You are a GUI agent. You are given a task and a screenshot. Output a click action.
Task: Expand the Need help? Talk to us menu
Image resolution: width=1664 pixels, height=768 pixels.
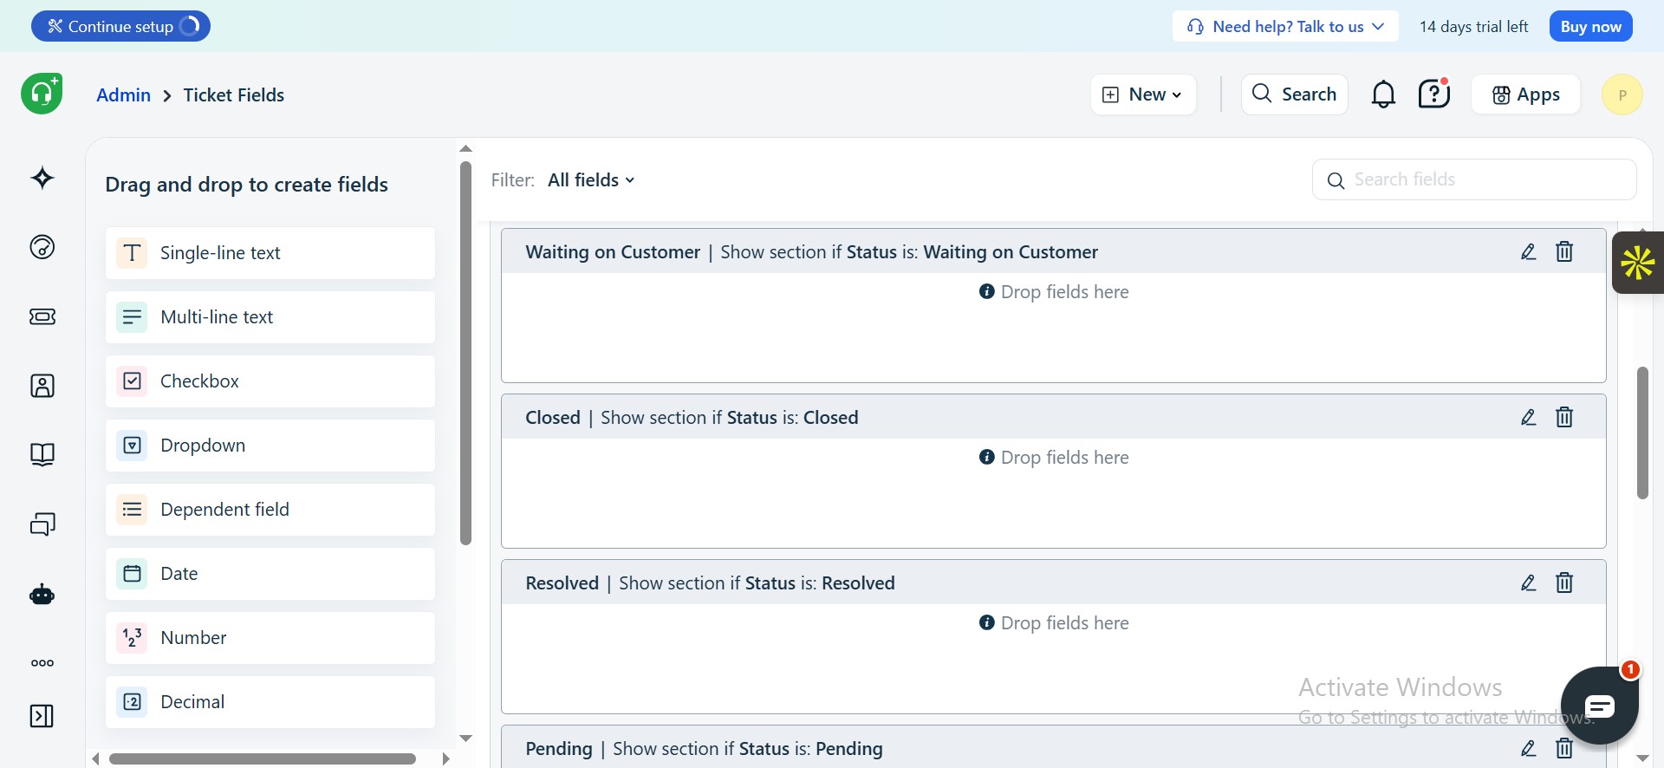pyautogui.click(x=1285, y=26)
